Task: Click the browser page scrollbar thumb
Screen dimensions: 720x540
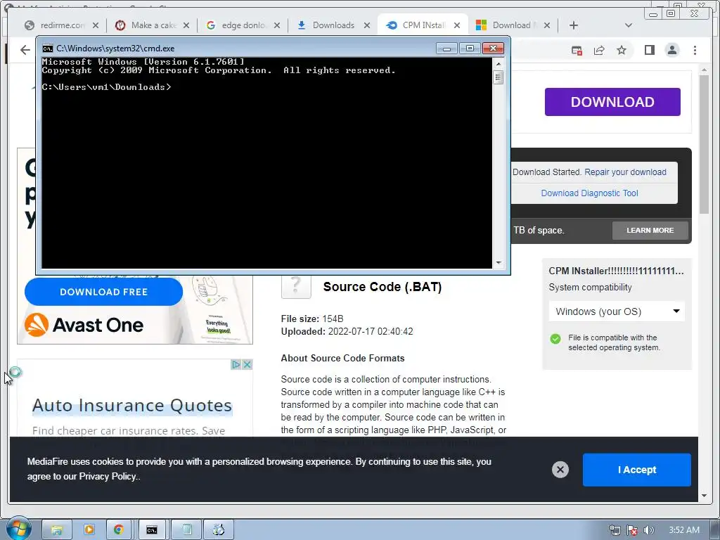Action: pyautogui.click(x=704, y=143)
